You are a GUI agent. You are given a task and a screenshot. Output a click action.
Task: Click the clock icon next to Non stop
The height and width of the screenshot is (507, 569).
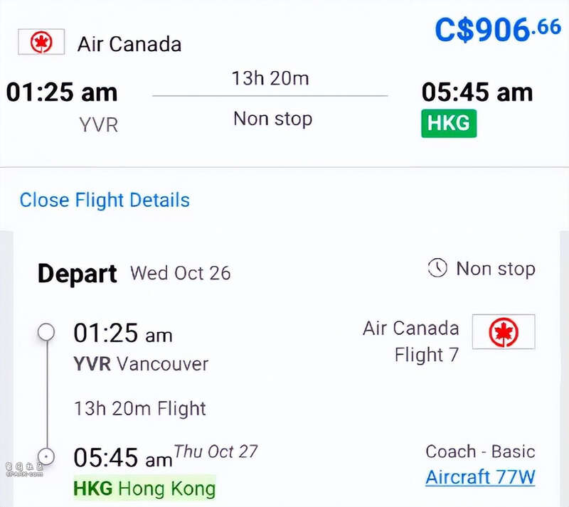point(437,268)
